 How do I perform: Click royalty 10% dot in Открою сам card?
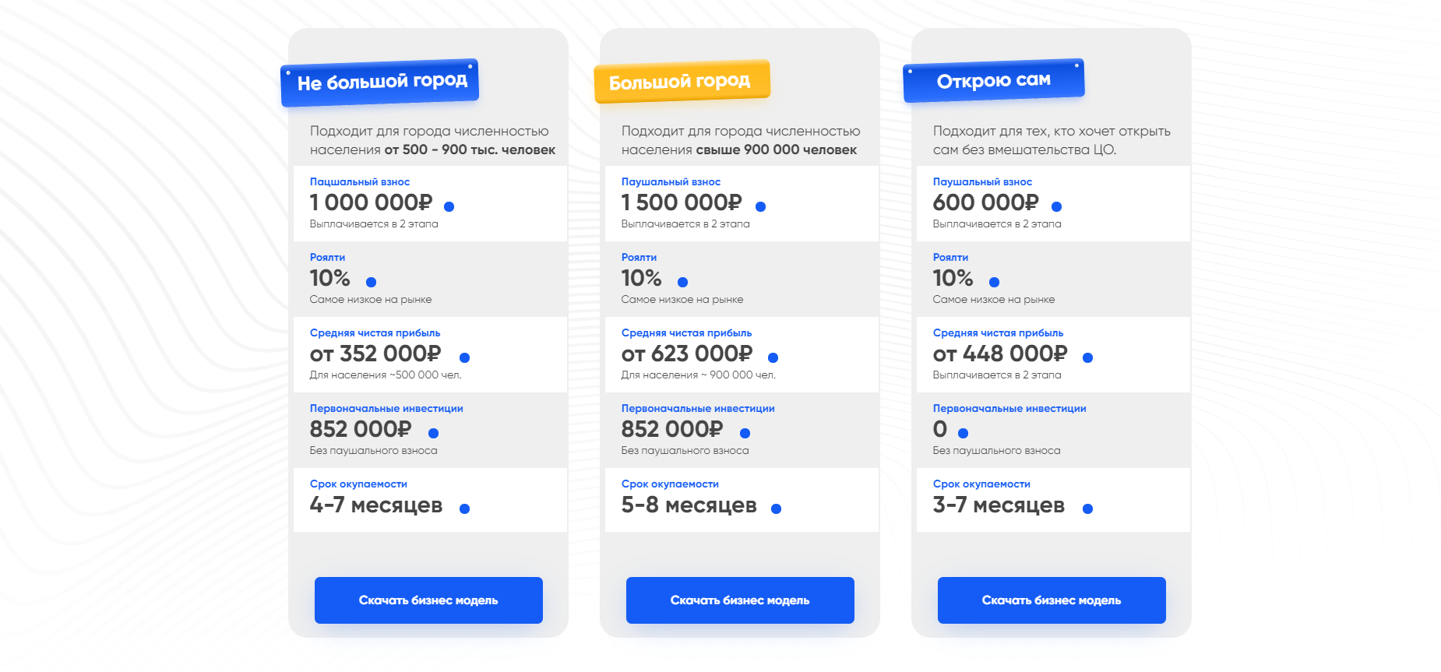pyautogui.click(x=994, y=282)
